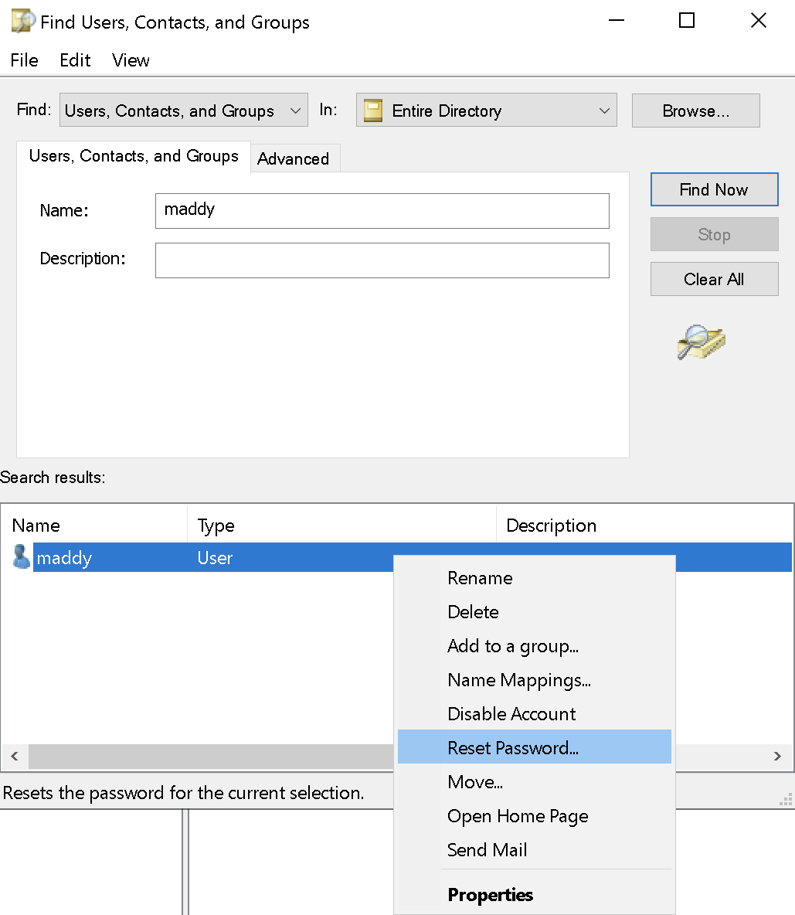
Task: Click the Clear All button
Action: pyautogui.click(x=713, y=279)
